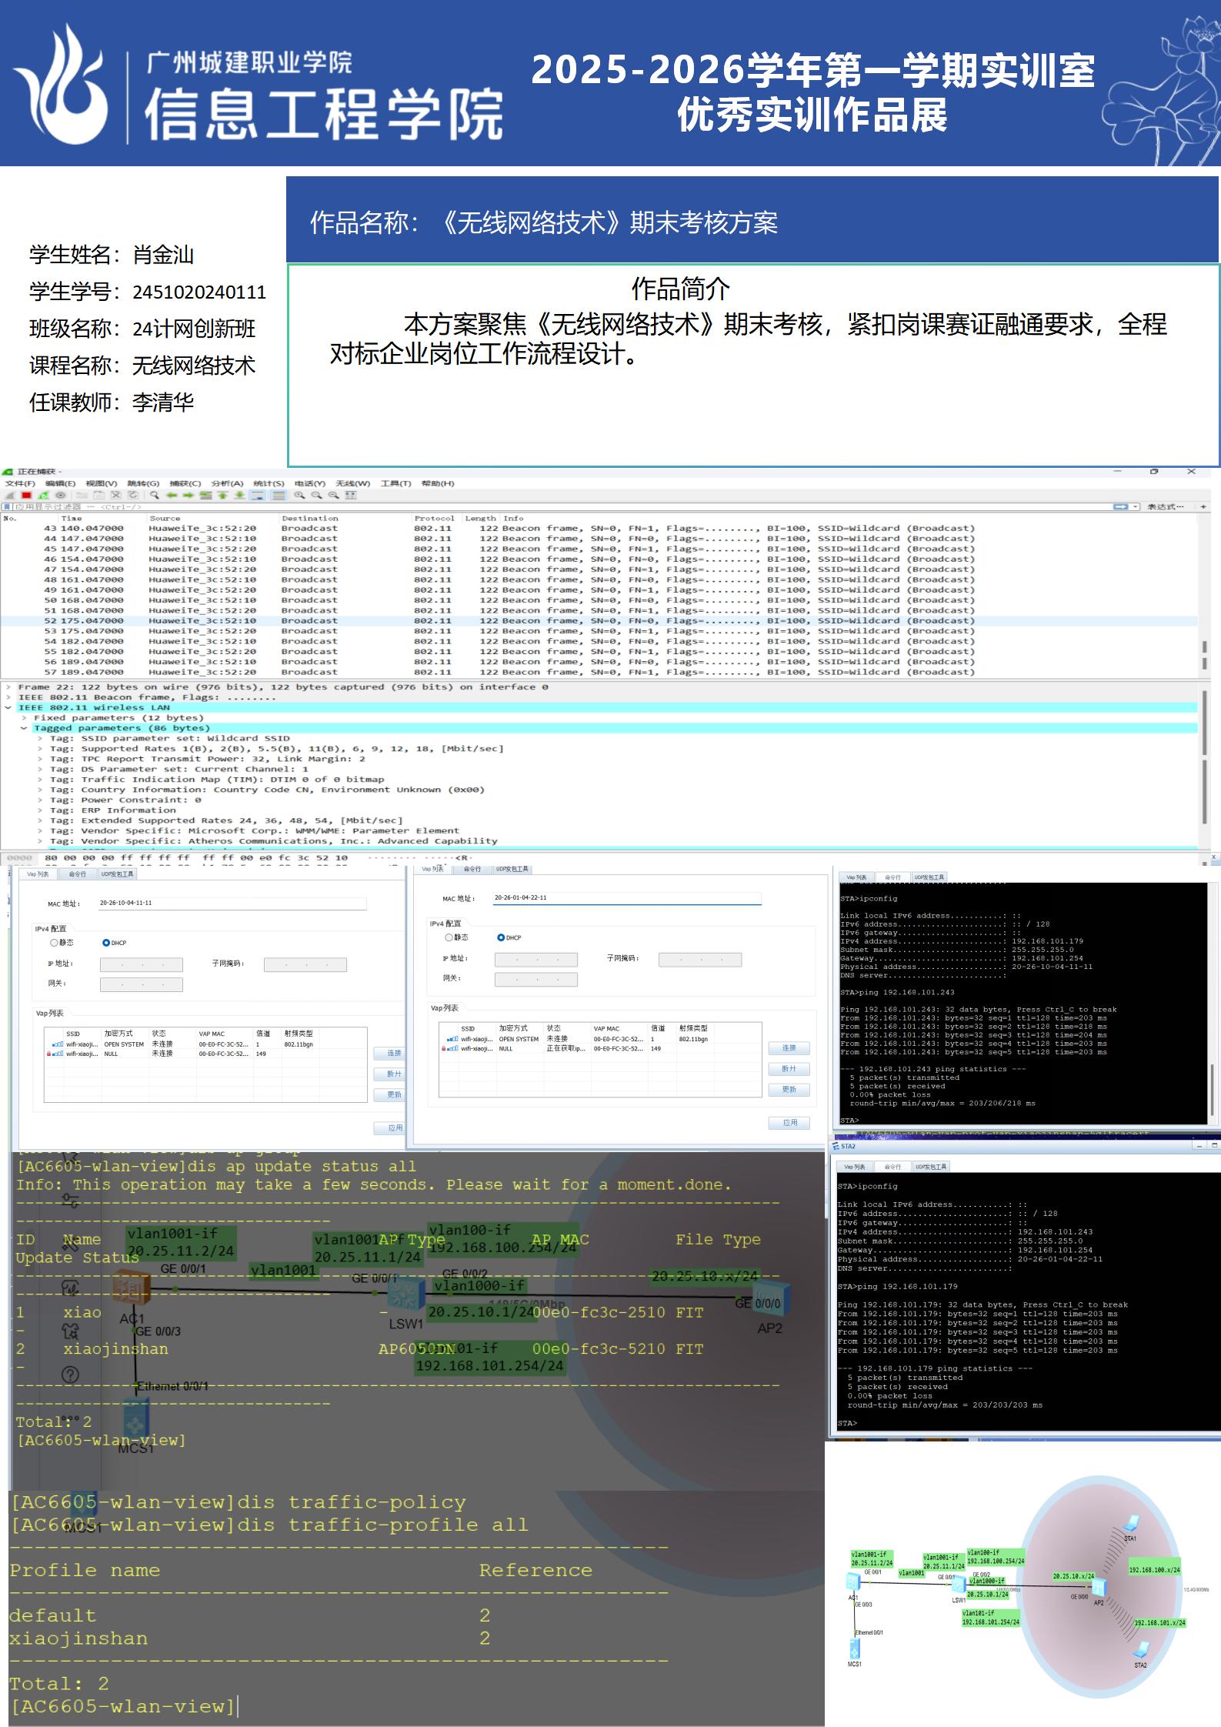Click the zoom in magnifier icon
Image resolution: width=1221 pixels, height=1727 pixels.
pos(299,496)
